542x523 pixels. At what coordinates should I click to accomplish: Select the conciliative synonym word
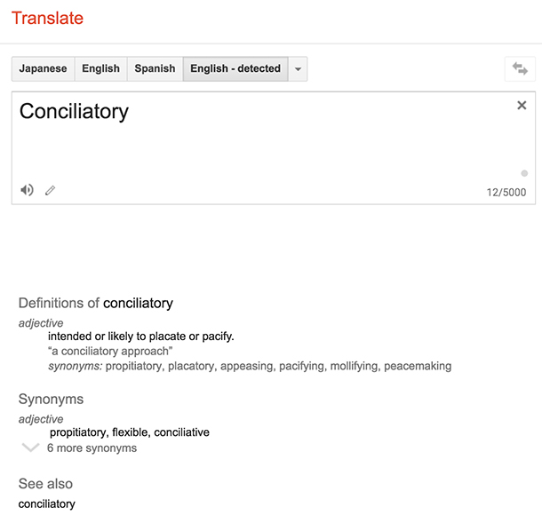tap(182, 432)
